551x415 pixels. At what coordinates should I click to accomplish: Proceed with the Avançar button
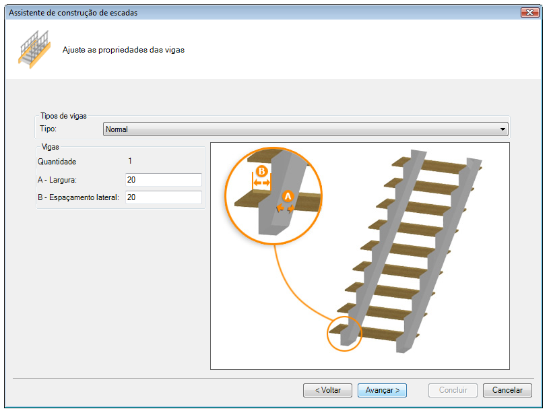382,390
